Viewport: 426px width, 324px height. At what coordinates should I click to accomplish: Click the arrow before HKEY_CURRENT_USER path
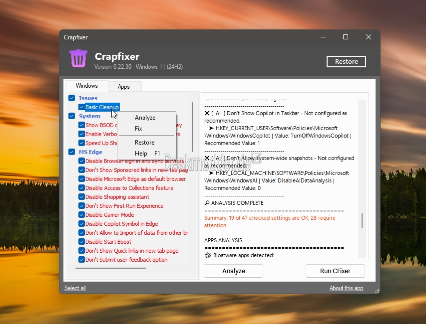(x=211, y=128)
